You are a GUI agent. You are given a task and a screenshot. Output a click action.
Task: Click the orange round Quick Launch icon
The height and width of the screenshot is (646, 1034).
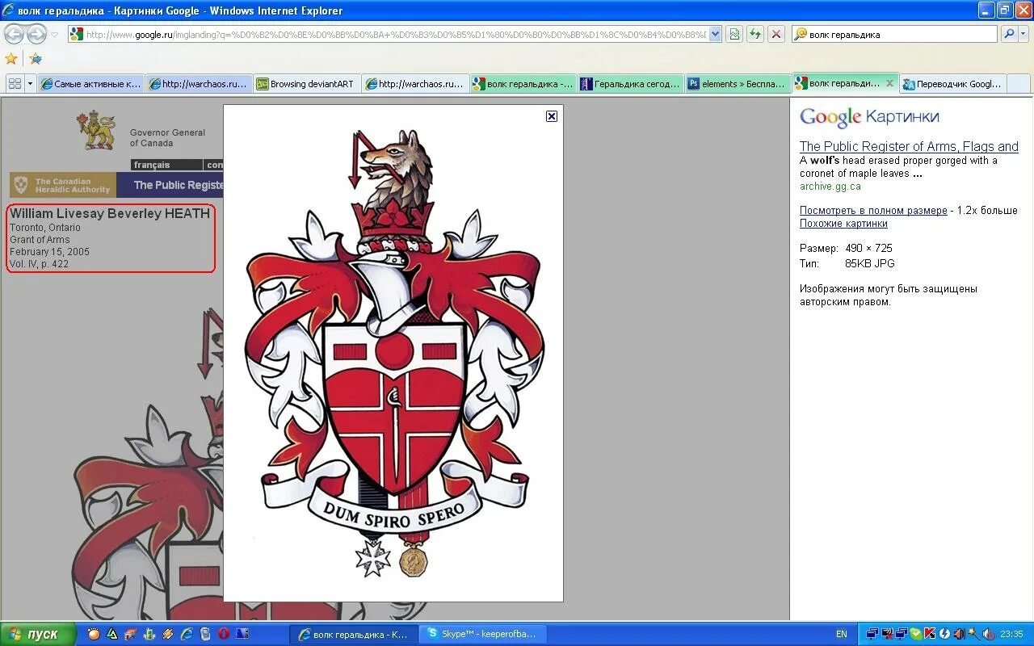tap(94, 634)
